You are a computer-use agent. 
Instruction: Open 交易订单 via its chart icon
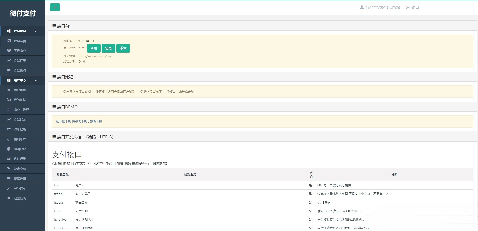click(x=9, y=60)
